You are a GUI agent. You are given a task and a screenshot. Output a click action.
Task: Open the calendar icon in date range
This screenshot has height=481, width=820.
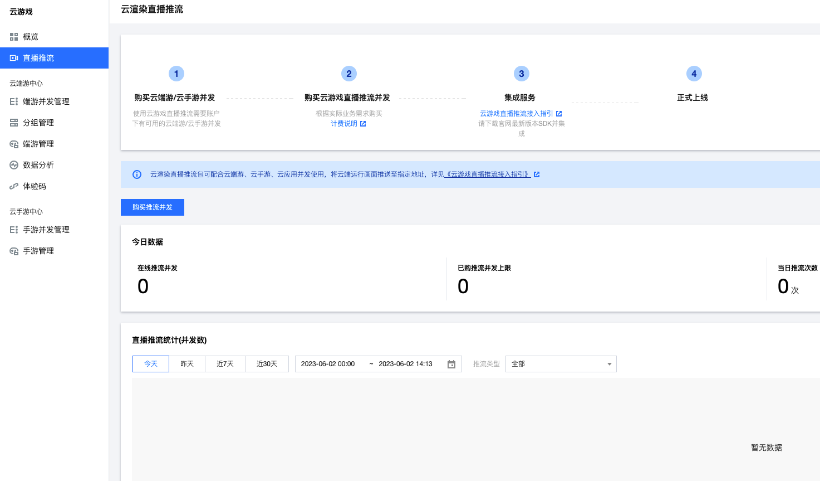pos(451,364)
